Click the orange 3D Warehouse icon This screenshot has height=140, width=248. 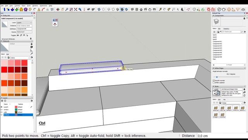click(x=21, y=9)
